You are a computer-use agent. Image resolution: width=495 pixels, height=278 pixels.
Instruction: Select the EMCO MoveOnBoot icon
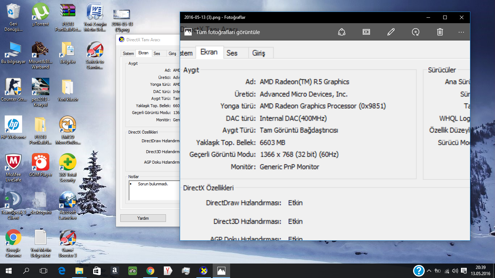coord(68,130)
